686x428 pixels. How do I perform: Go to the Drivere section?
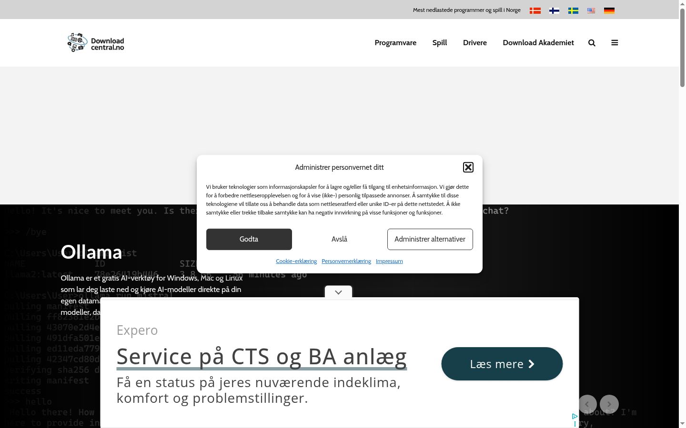pyautogui.click(x=475, y=43)
